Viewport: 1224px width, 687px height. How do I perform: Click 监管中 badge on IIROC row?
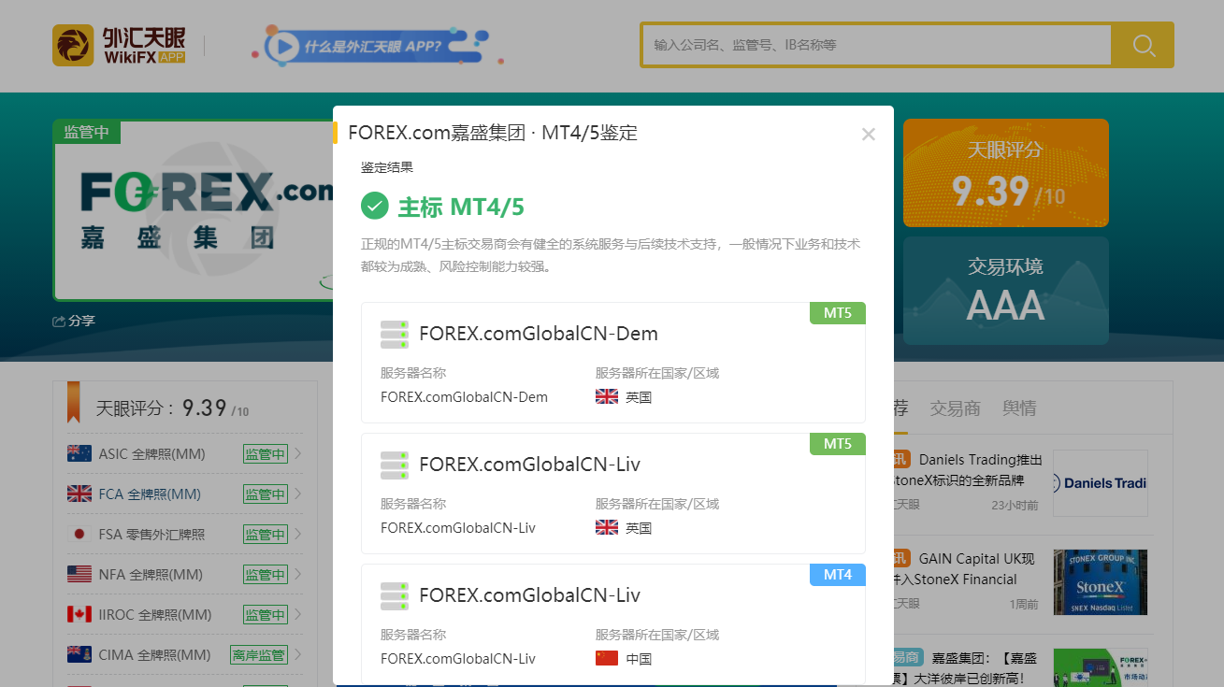pyautogui.click(x=266, y=615)
